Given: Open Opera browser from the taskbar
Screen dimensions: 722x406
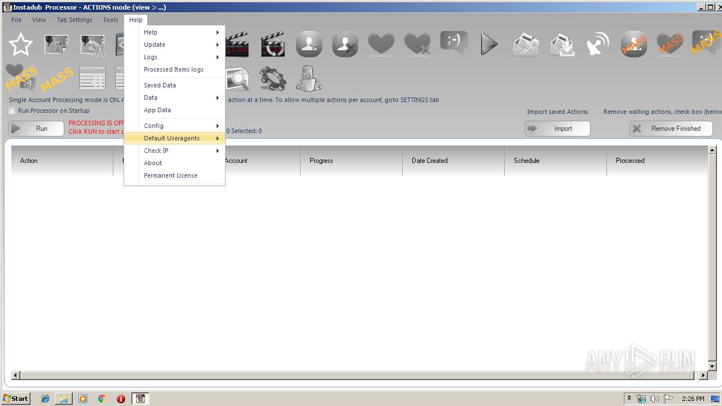Looking at the screenshot, I should click(121, 399).
